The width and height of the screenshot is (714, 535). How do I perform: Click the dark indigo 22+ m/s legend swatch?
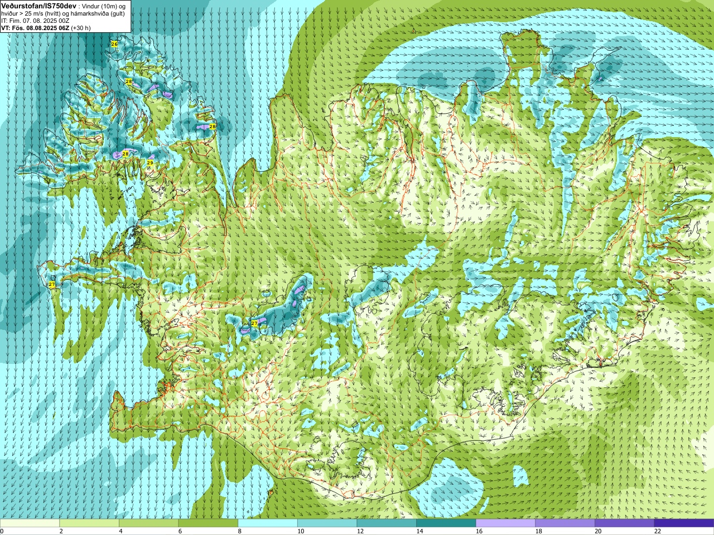point(684,523)
